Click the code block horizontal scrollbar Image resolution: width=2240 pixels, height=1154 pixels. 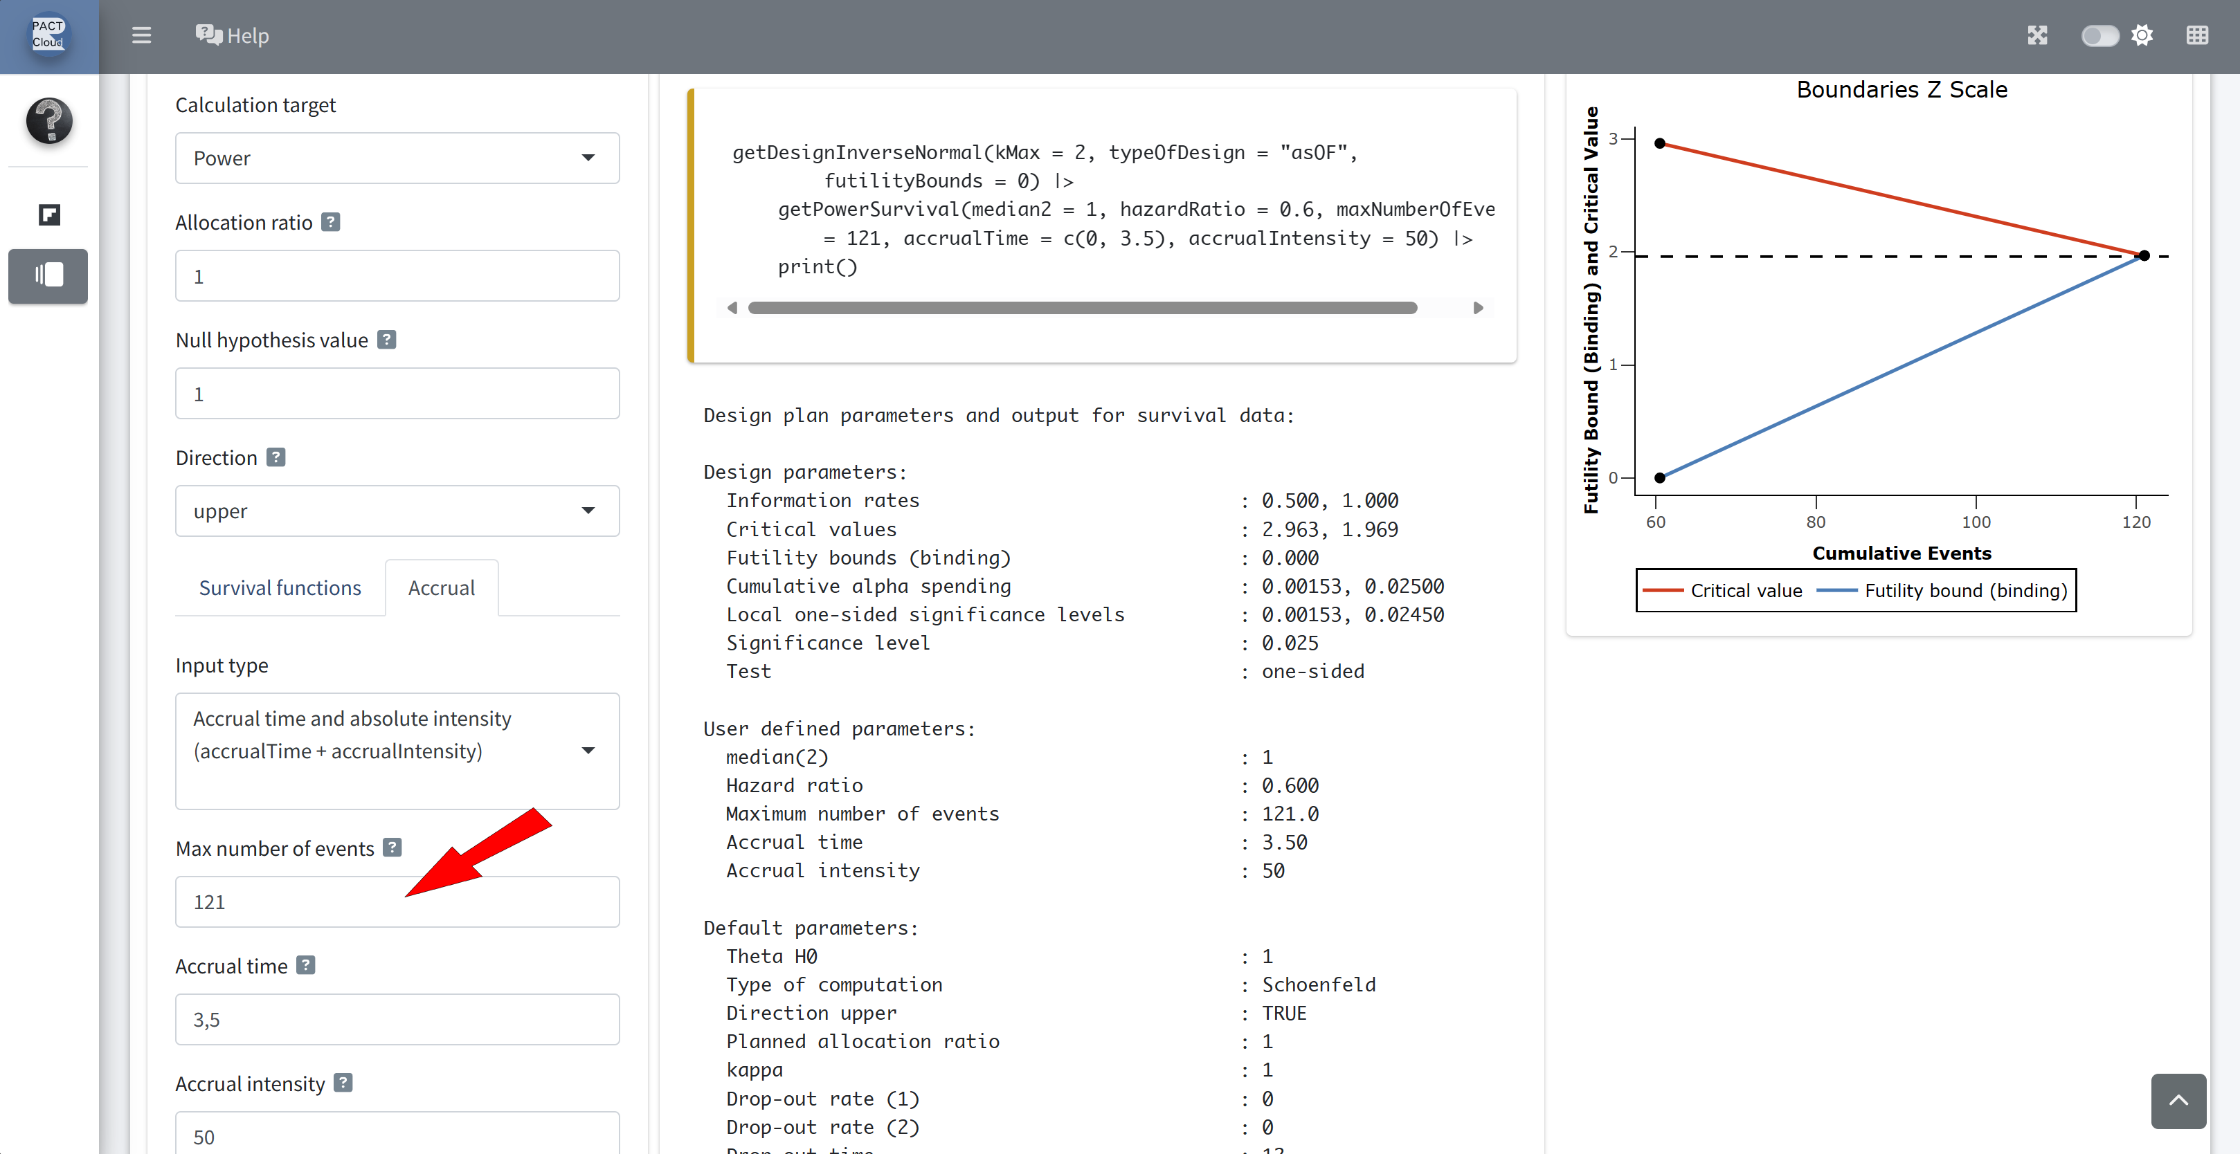pyautogui.click(x=1082, y=308)
